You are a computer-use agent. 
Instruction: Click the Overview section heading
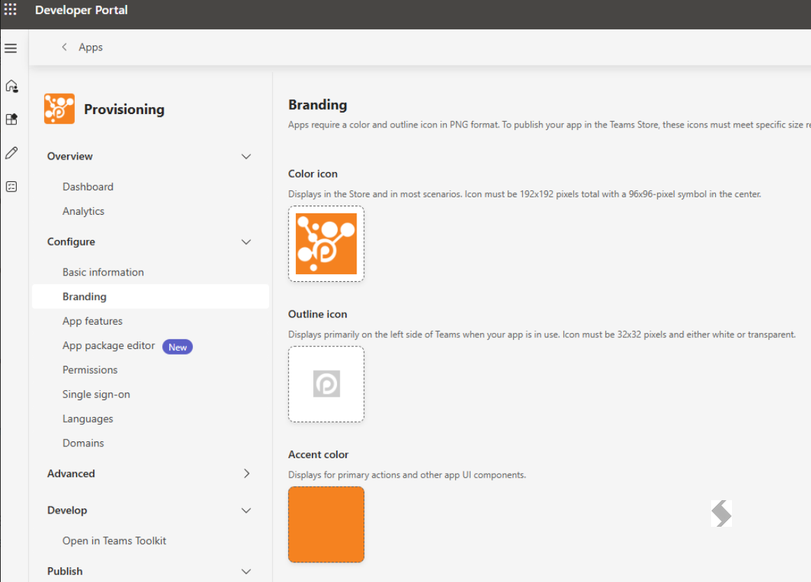tap(70, 156)
